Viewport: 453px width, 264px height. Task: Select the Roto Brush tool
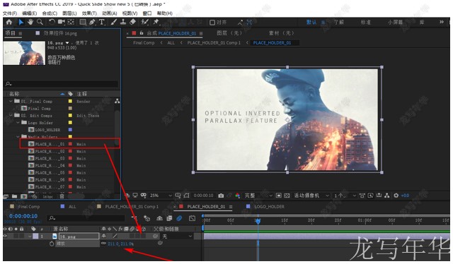(144, 22)
